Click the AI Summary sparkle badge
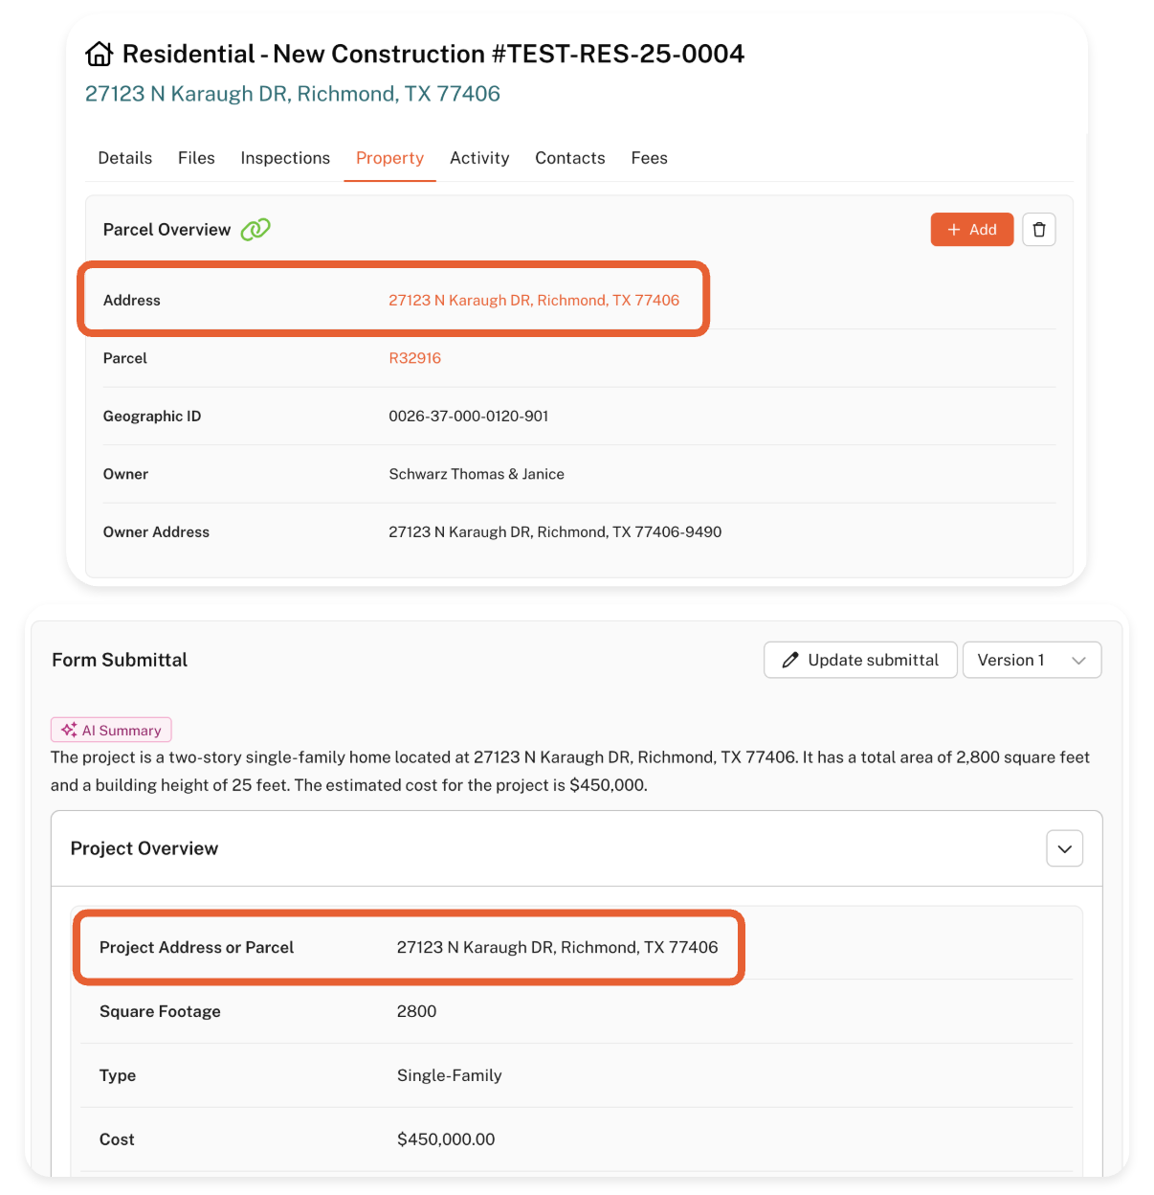The height and width of the screenshot is (1195, 1154). point(111,731)
